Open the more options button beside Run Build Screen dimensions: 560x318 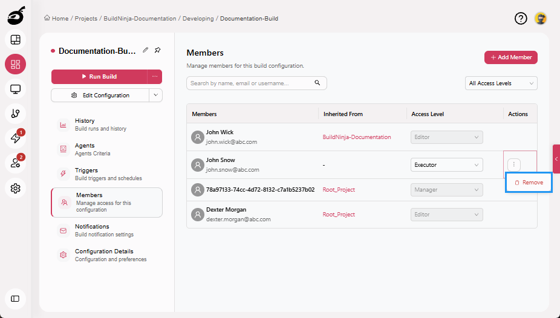(155, 76)
